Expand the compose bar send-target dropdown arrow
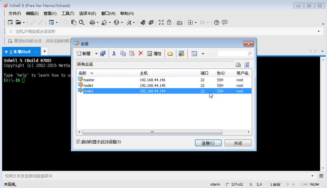 [312, 176]
